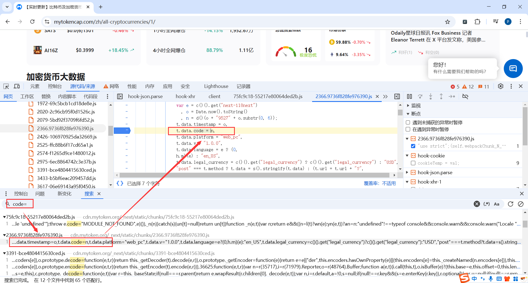Collapse 2366.9736f828fe976390.js breakpoint group
528x283 pixels.
tap(407, 139)
